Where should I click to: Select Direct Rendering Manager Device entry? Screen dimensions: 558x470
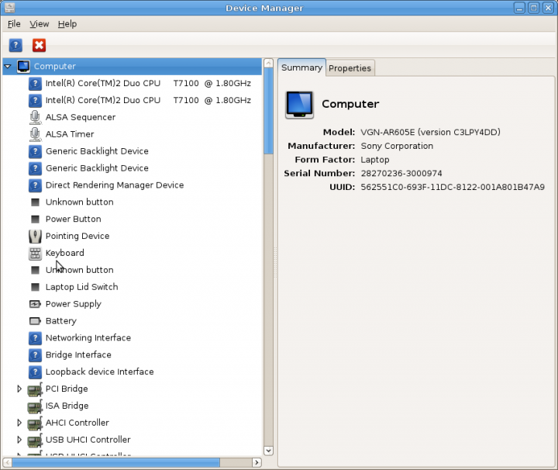coord(114,185)
